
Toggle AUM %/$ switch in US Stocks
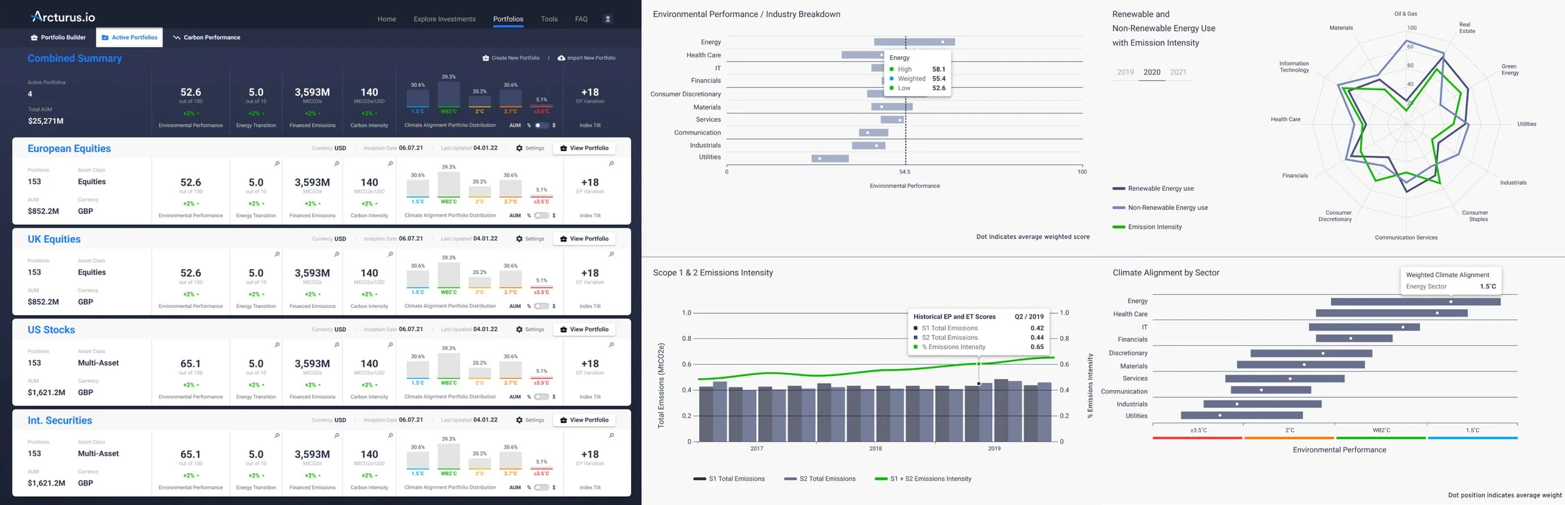541,397
